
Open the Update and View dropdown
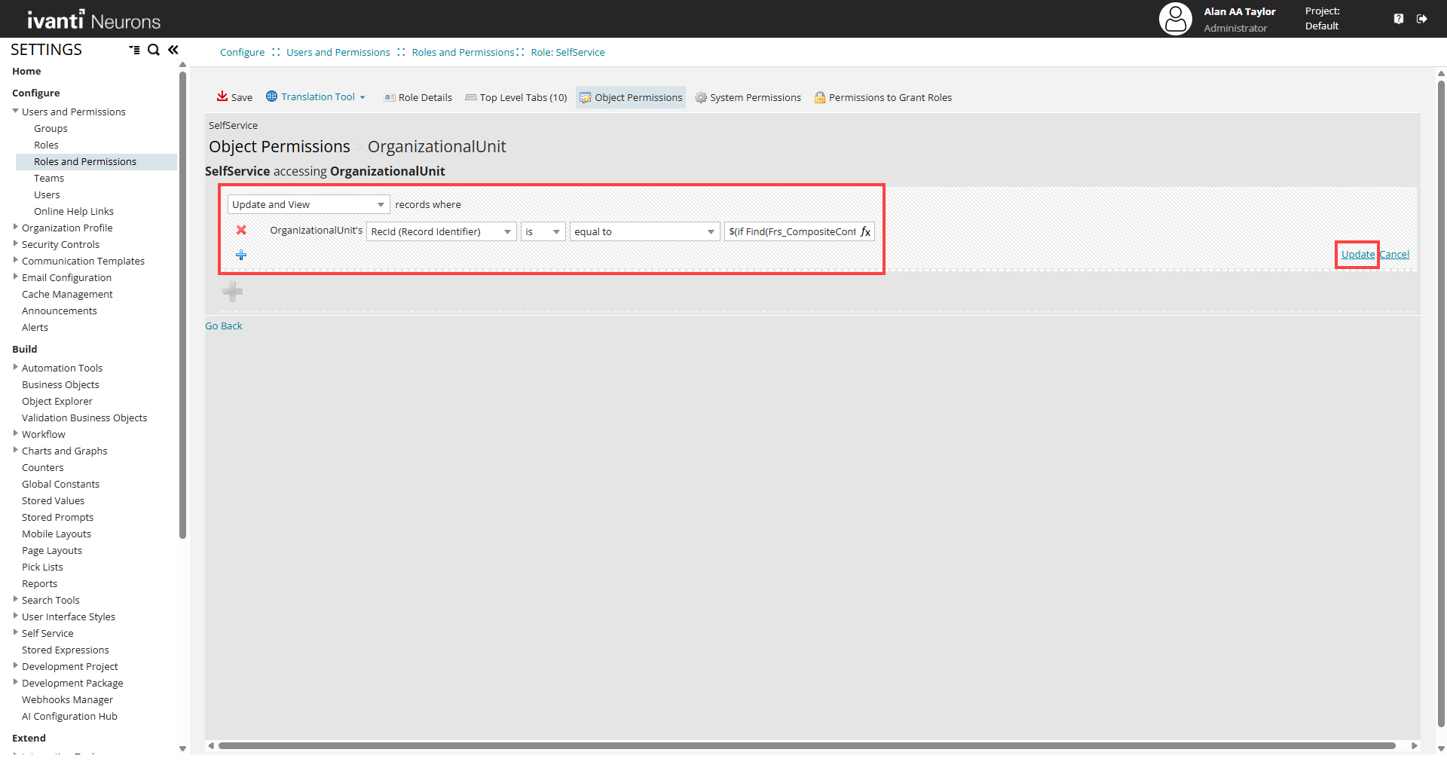[x=308, y=205]
